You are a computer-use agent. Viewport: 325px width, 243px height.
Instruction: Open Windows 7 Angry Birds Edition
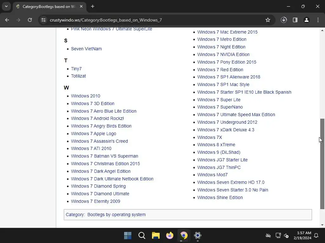point(101,126)
